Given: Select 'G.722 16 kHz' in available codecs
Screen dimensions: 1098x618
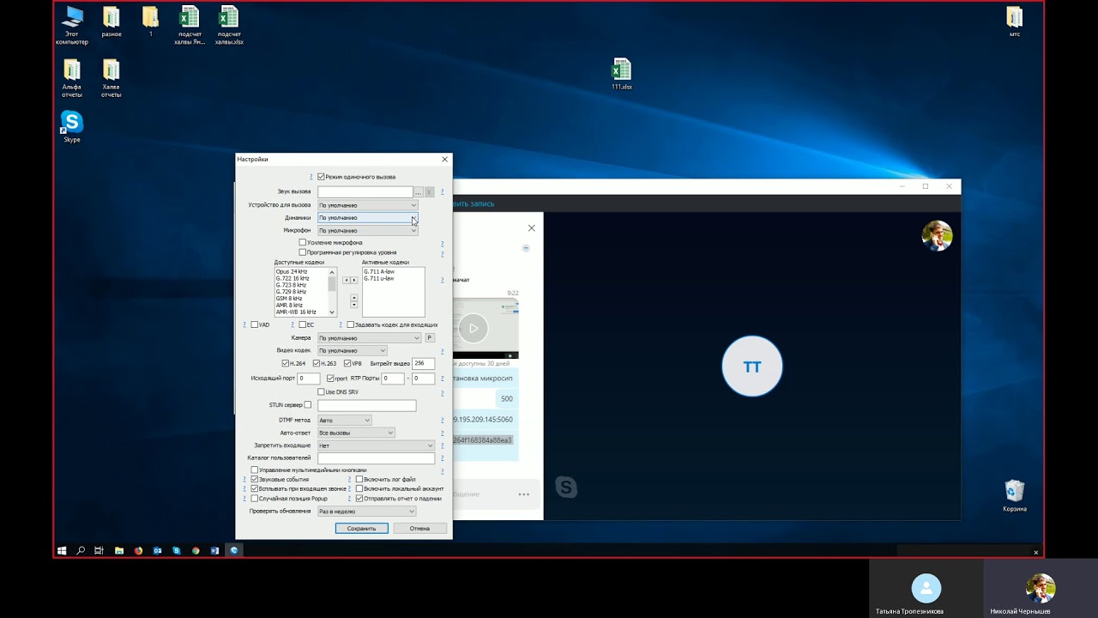Looking at the screenshot, I should tap(293, 279).
